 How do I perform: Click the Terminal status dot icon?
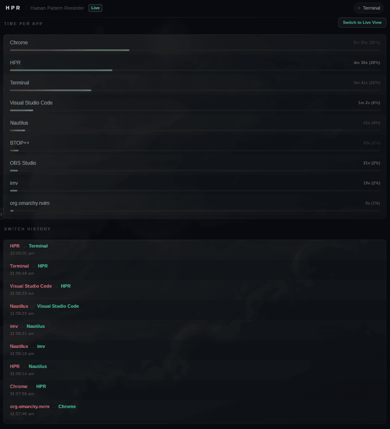tap(359, 8)
